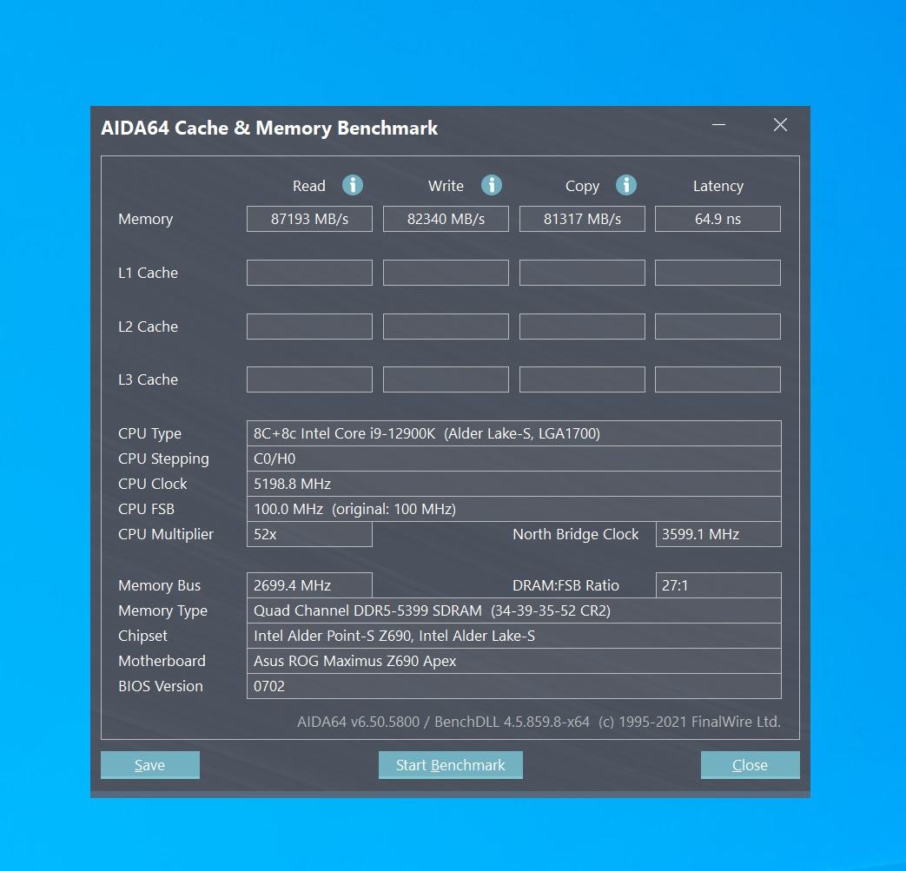The width and height of the screenshot is (906, 871).
Task: Click Start Benchmark button
Action: pos(451,765)
